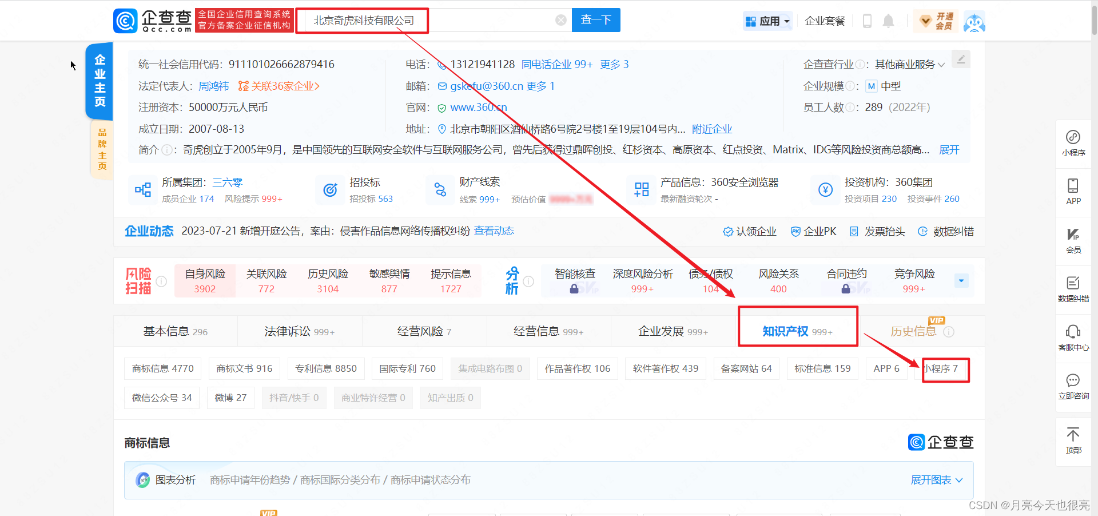Open website www.360.cn link
1098x516 pixels.
tap(479, 107)
